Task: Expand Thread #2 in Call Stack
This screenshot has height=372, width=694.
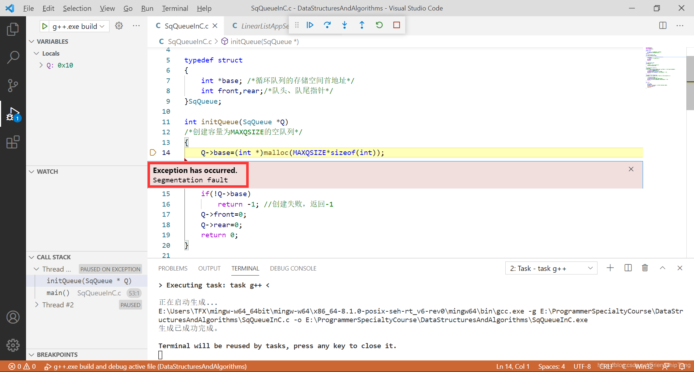Action: 37,305
